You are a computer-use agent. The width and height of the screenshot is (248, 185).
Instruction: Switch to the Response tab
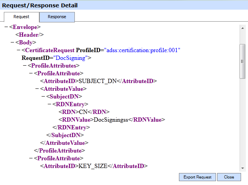click(57, 17)
